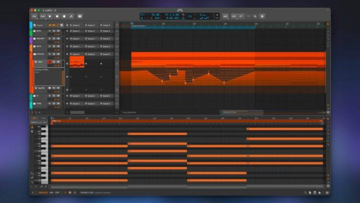This screenshot has height=203, width=360.
Task: Click the file browser icon beside the magnifier
Action: (310, 193)
